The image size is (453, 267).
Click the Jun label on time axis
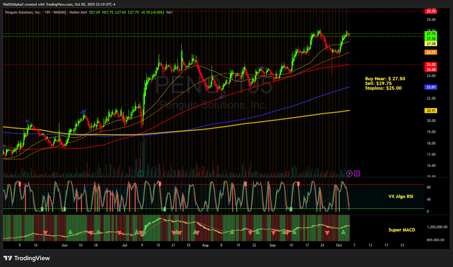pos(64,245)
